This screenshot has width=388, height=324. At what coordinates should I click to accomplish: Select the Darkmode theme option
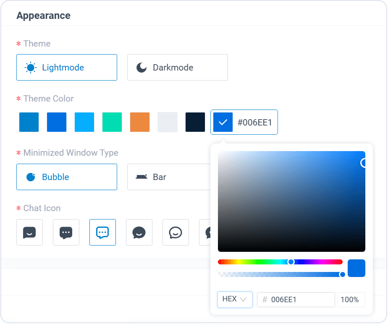178,67
